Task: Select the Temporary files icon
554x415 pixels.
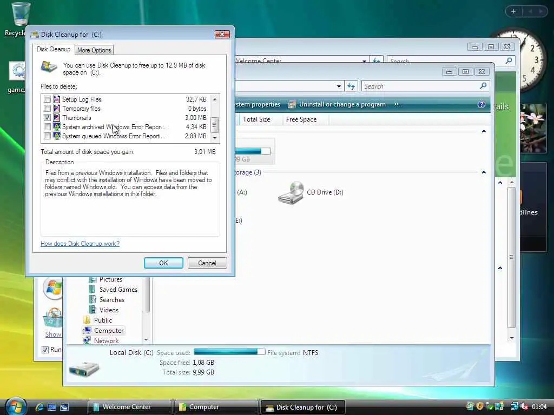Action: click(56, 108)
